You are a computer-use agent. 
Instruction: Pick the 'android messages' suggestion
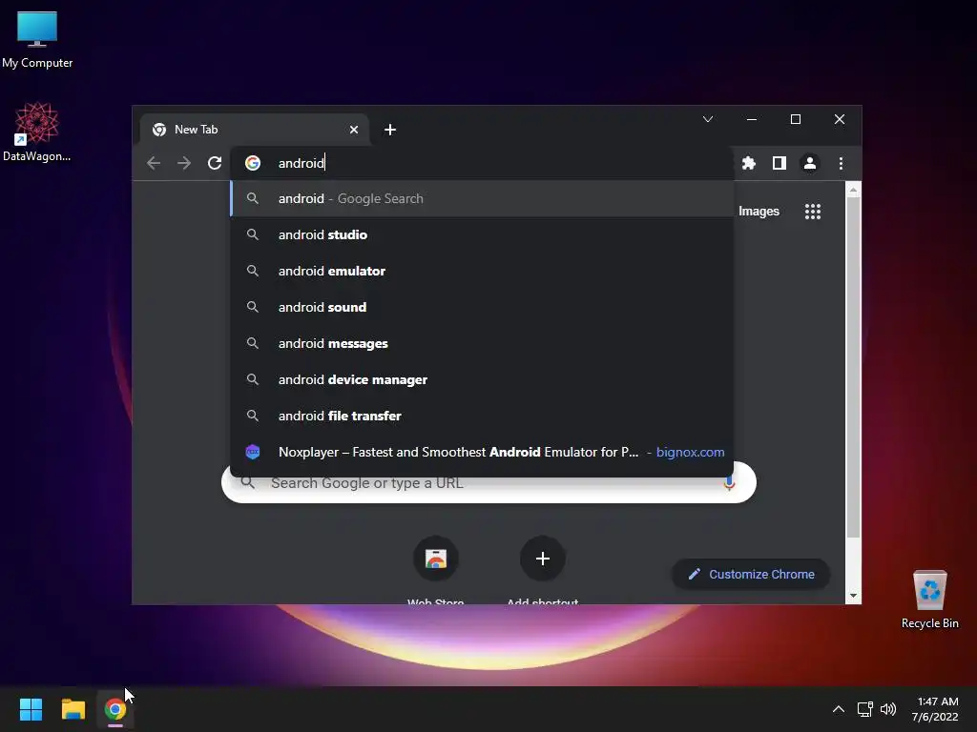pos(482,343)
